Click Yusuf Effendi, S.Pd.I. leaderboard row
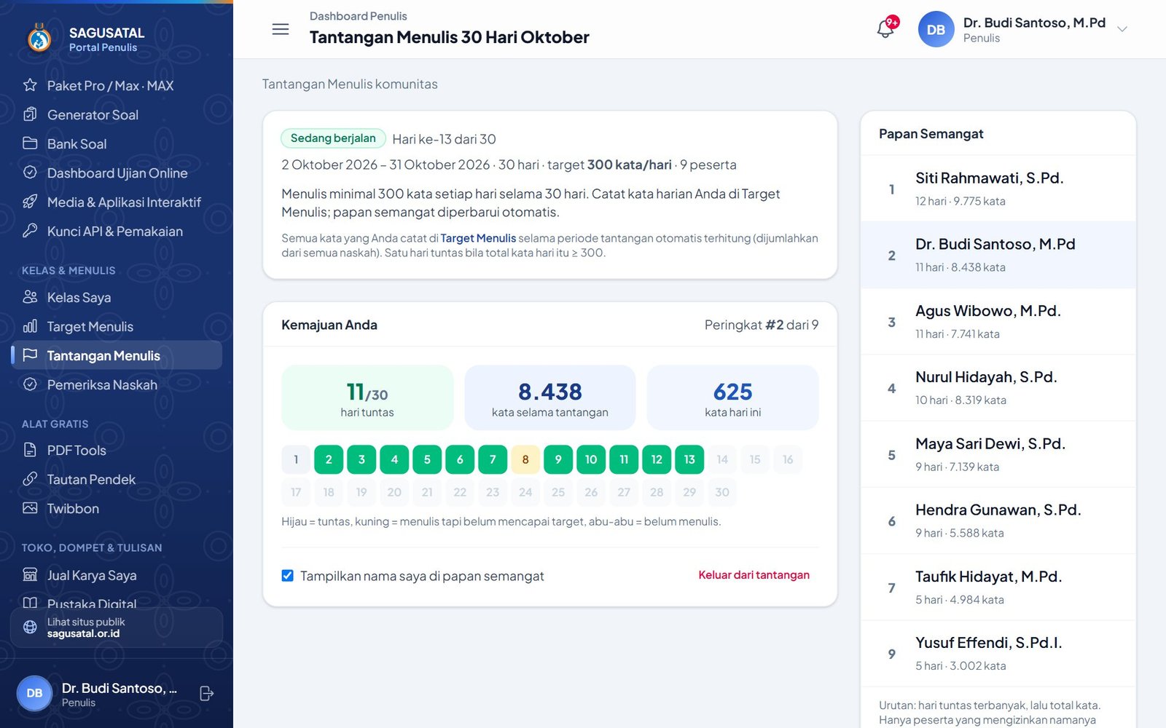The width and height of the screenshot is (1166, 728). pyautogui.click(x=998, y=654)
